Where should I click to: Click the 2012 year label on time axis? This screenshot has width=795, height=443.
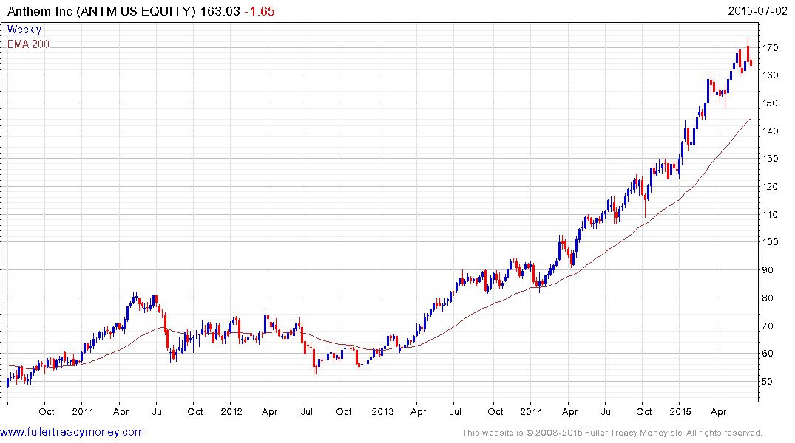231,411
